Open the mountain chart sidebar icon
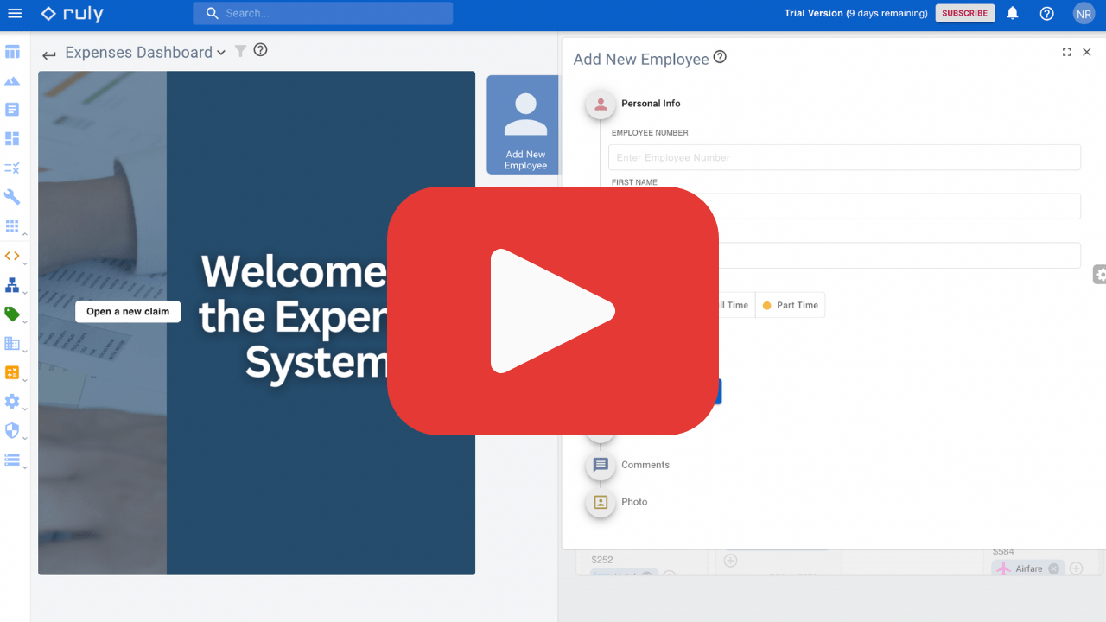 tap(12, 81)
